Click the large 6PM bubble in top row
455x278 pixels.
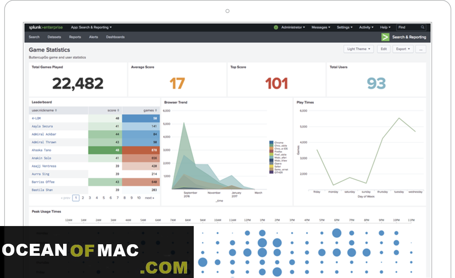click(337, 233)
